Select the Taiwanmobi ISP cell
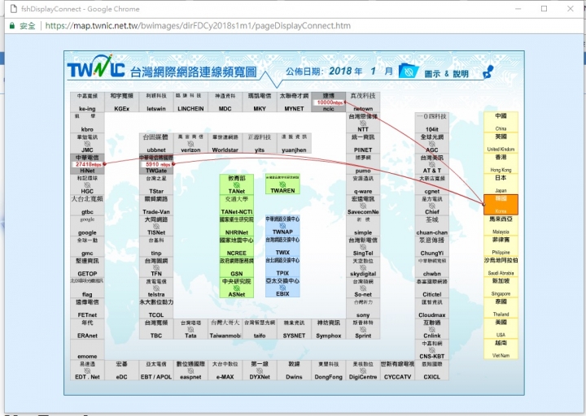Viewport: 586px width, 416px height. point(225,329)
